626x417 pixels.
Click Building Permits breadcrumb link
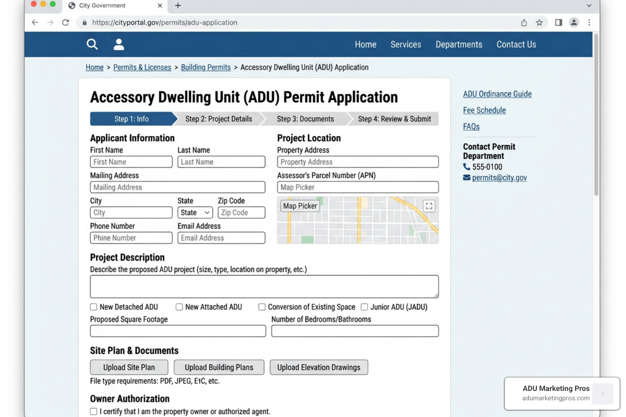click(206, 67)
